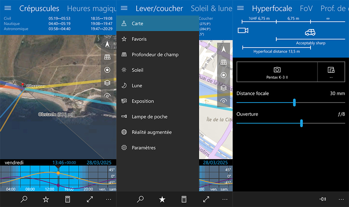
Task: Open Réalité augmentée from the side menu
Action: click(x=151, y=132)
